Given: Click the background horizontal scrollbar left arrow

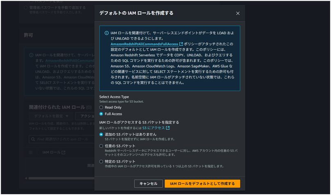Looking at the screenshot, I should pos(26,178).
